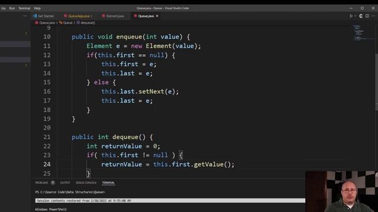This screenshot has height=212, width=378.
Task: Open editor More Actions ellipsis at top right
Action: (373, 16)
